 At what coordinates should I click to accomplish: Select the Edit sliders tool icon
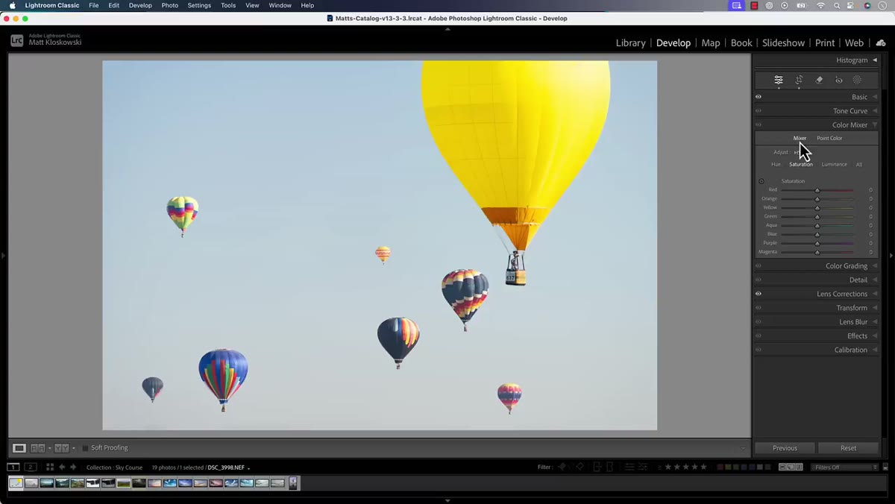779,80
